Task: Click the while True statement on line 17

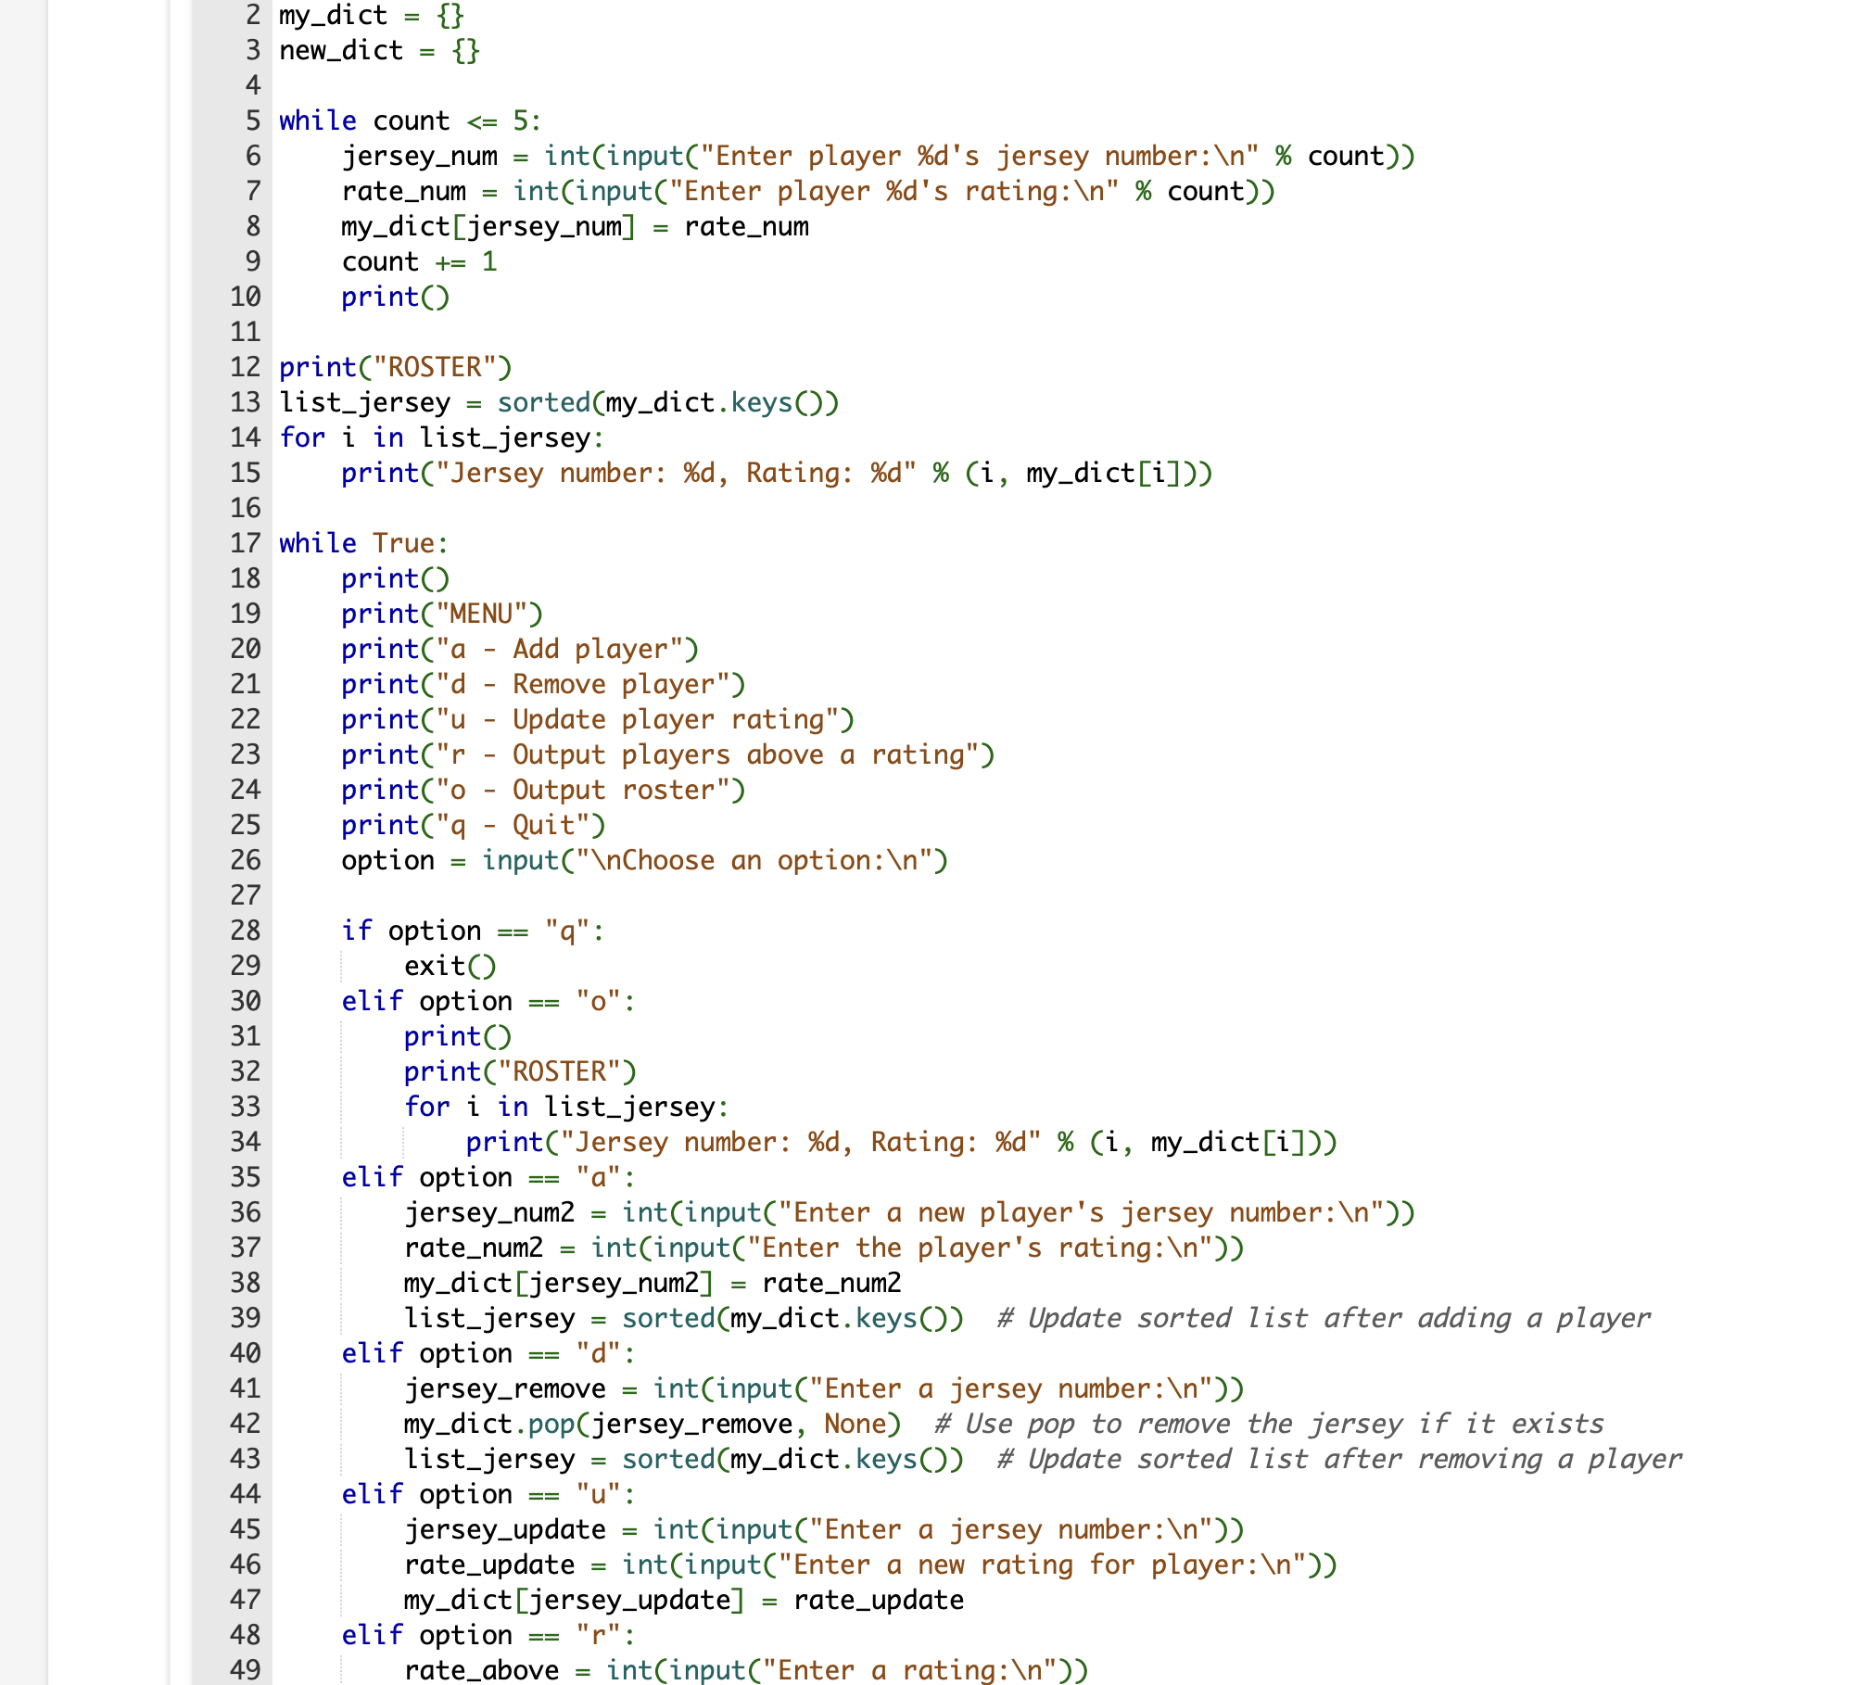Action: click(361, 542)
